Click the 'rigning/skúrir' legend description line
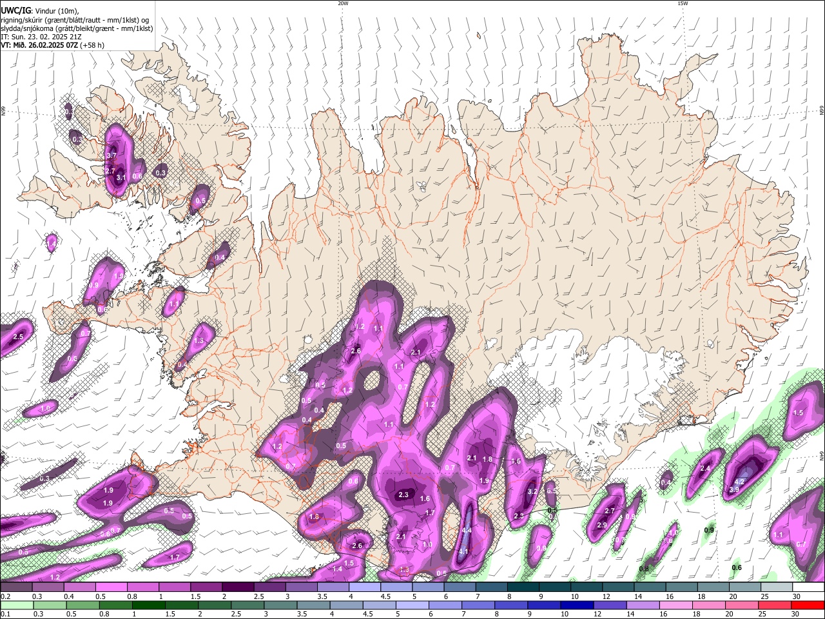This screenshot has width=825, height=619. coord(75,20)
